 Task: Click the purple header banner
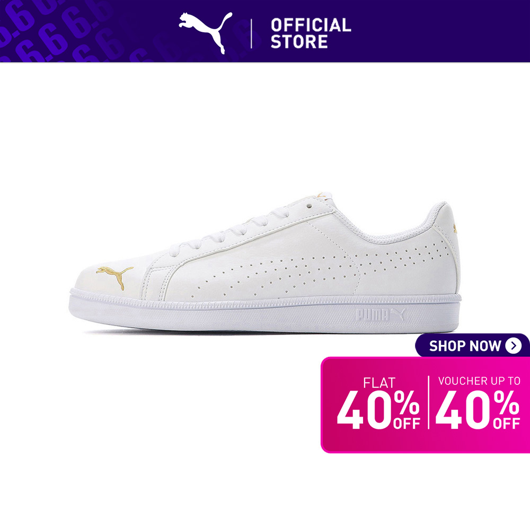[x=265, y=31]
